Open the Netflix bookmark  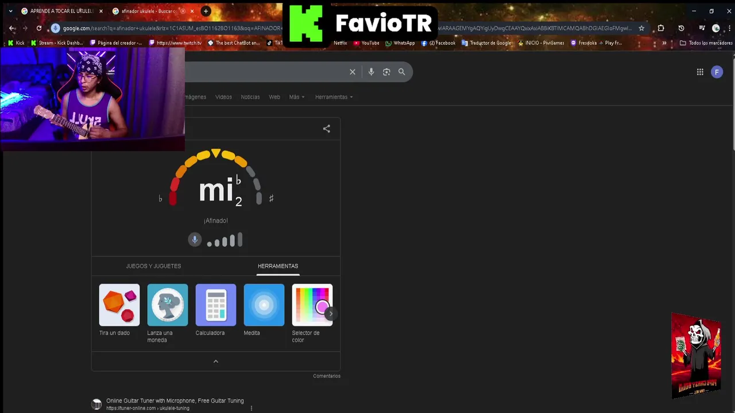(340, 43)
